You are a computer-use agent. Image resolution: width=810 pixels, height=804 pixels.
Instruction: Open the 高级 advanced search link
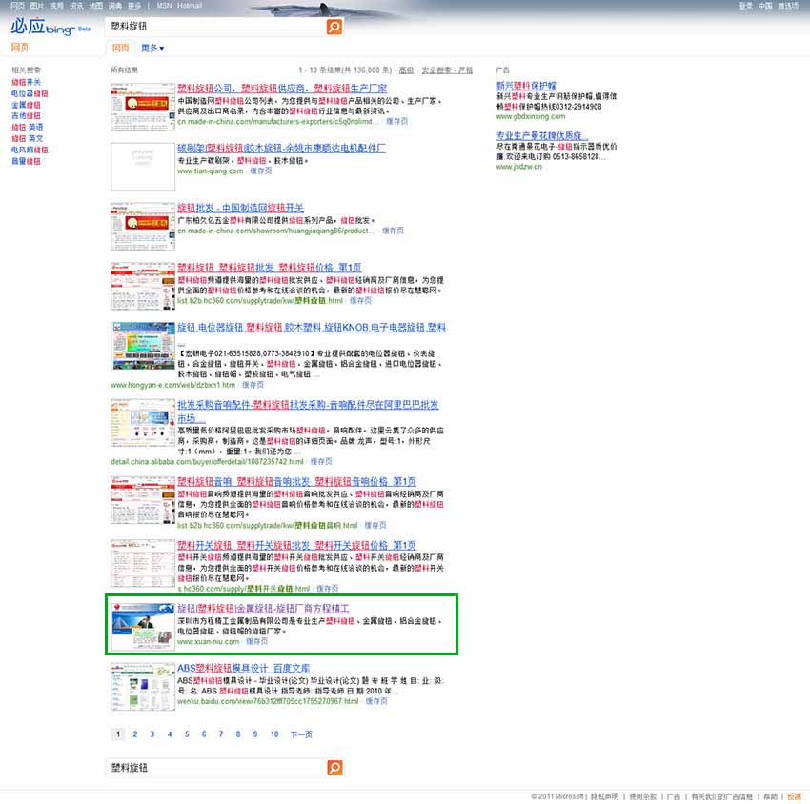tap(406, 70)
